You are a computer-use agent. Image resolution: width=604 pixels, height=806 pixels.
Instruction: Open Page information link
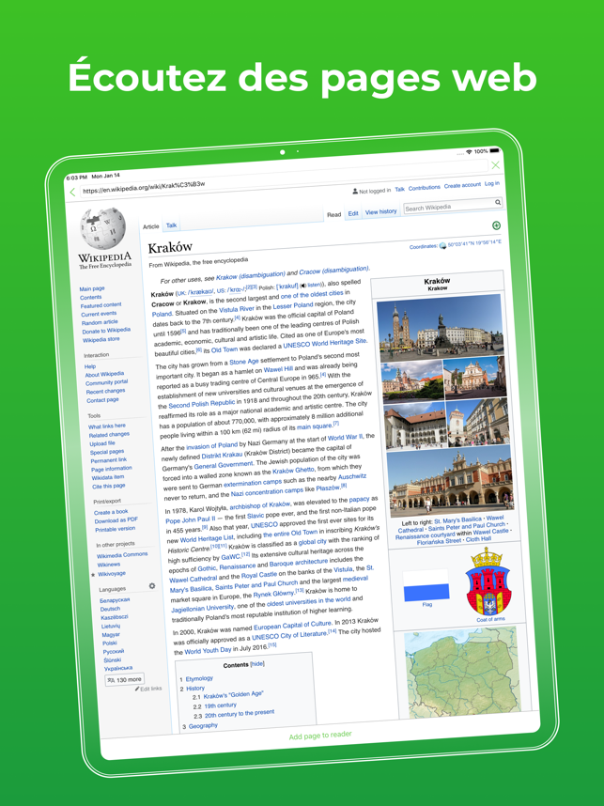coord(112,469)
